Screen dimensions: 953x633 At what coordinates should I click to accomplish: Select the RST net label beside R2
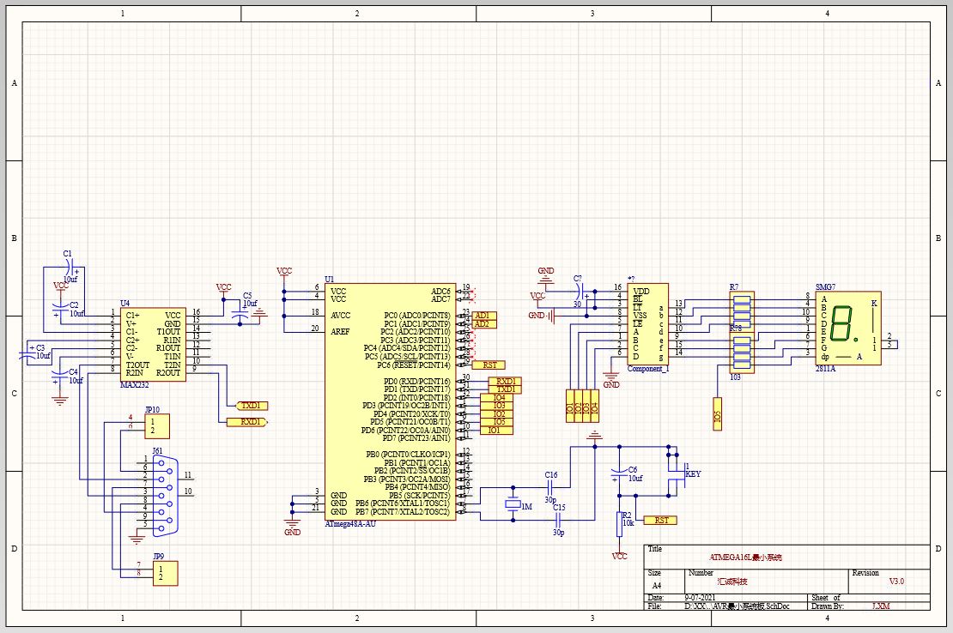[659, 520]
